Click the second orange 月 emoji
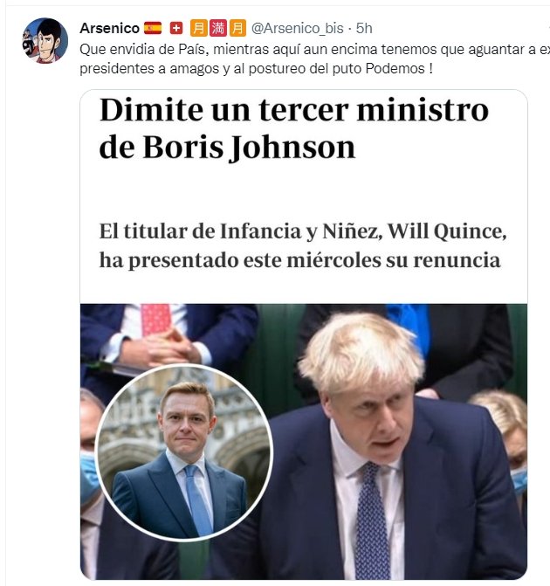This screenshot has width=550, height=586. [x=237, y=28]
